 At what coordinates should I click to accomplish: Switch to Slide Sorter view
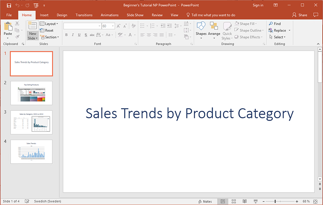pyautogui.click(x=234, y=201)
